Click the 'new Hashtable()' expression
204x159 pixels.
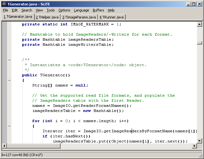tap(102, 111)
